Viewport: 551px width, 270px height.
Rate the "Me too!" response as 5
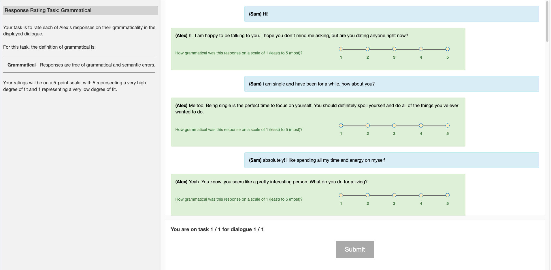448,126
